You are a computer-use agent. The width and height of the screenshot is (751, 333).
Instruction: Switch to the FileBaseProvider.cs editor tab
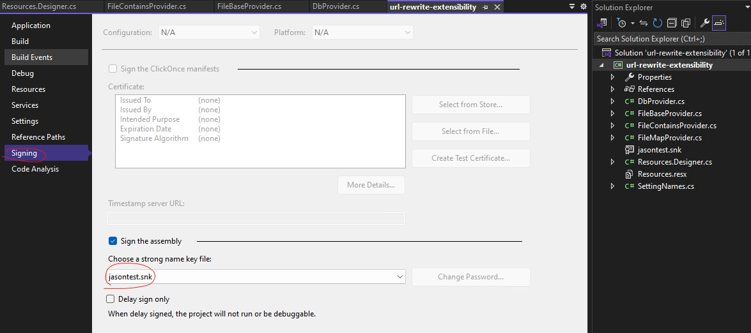(x=249, y=6)
